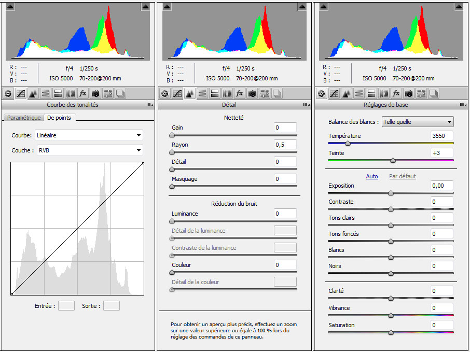
Task: Click the Noirs slider handle
Action: coord(391,274)
